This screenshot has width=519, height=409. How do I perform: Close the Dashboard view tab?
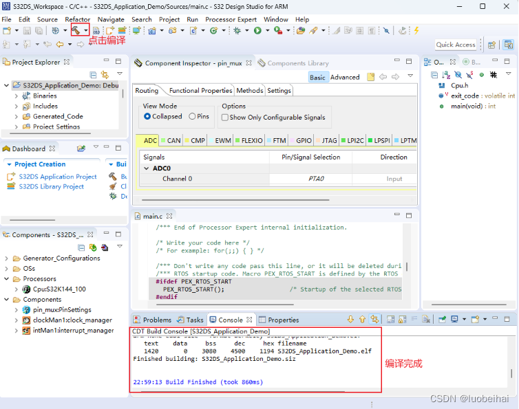52,148
